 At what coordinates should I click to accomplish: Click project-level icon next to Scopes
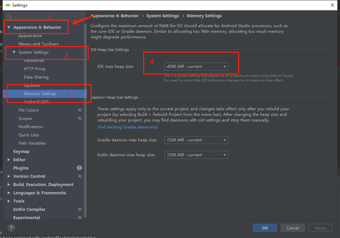pos(80,119)
